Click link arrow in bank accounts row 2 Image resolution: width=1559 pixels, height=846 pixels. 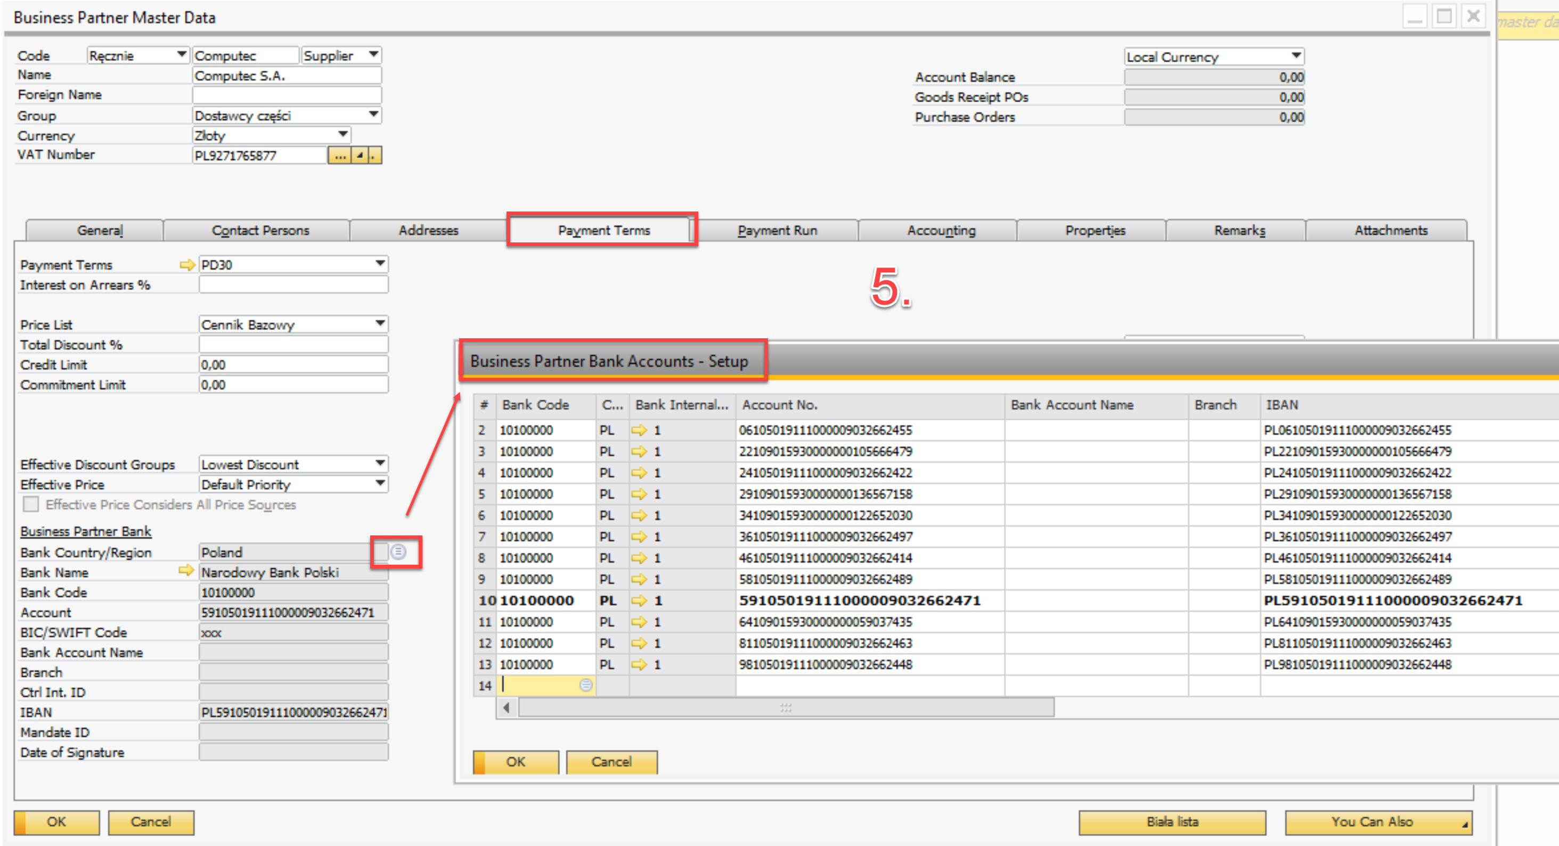(x=639, y=430)
